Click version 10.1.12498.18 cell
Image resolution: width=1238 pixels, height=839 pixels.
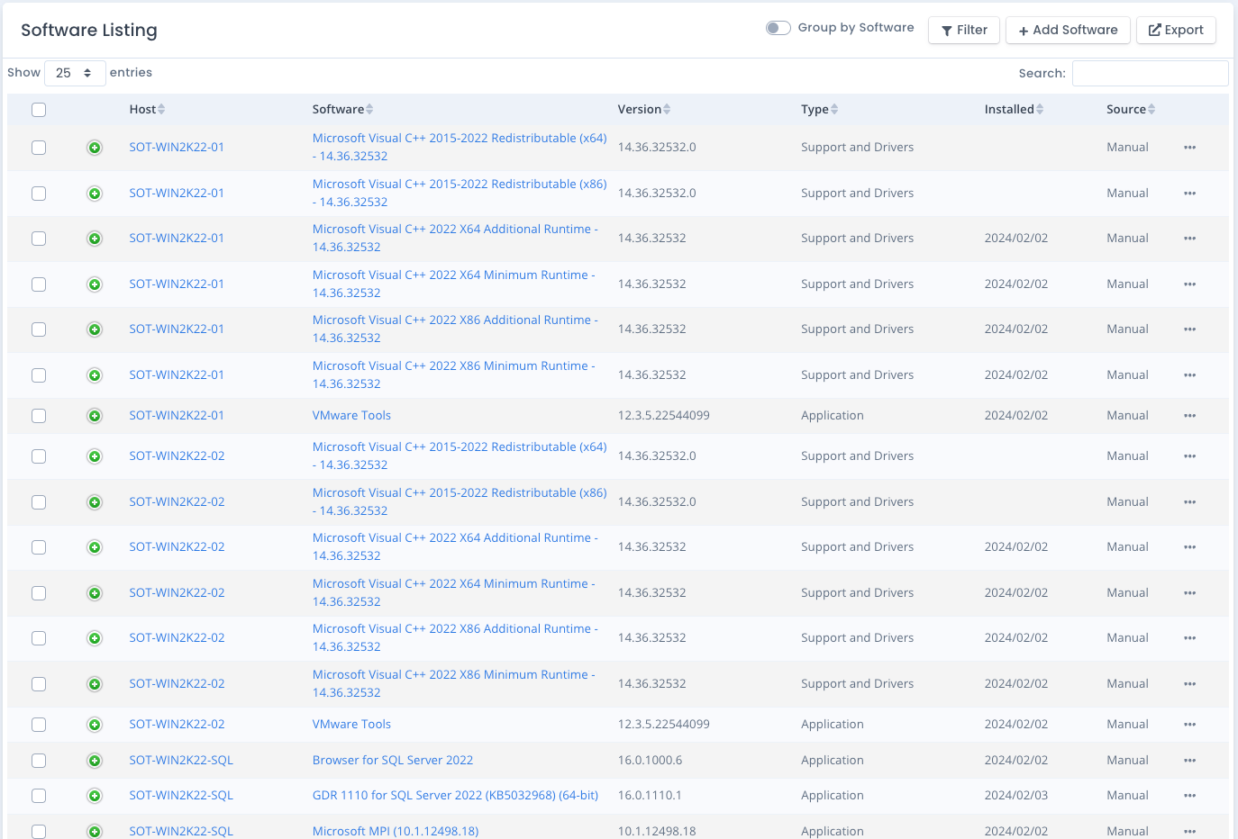657,832
